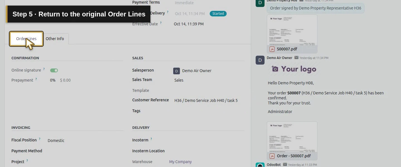This screenshot has height=167, width=401.
Task: Switch to the Other Info tab
Action: click(55, 39)
